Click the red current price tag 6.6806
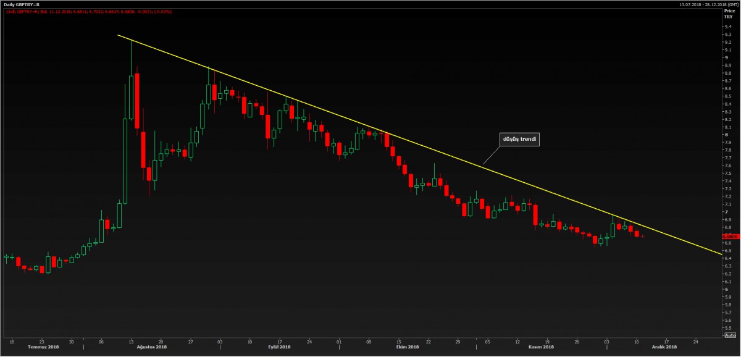Image resolution: width=741 pixels, height=357 pixels. coord(731,236)
